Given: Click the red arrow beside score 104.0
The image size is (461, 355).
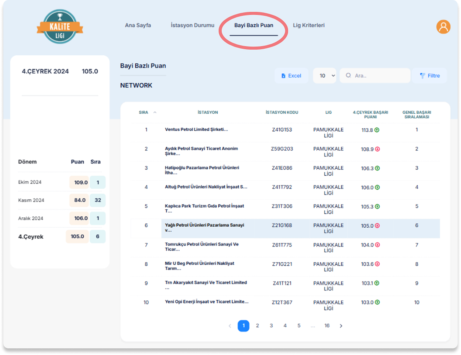Looking at the screenshot, I should 377,245.
